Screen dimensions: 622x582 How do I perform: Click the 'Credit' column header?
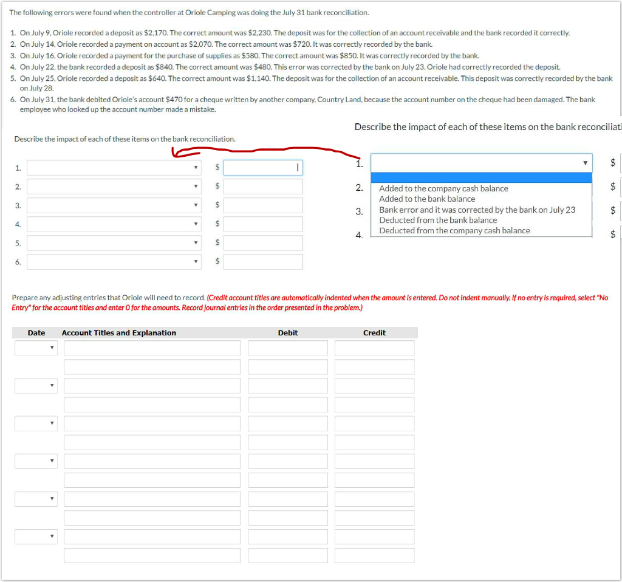(x=374, y=333)
